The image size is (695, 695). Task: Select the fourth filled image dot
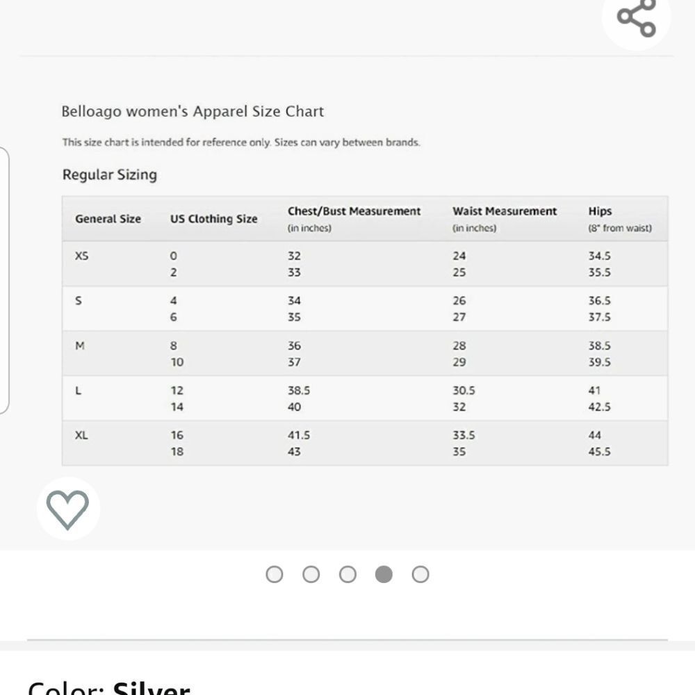click(384, 575)
